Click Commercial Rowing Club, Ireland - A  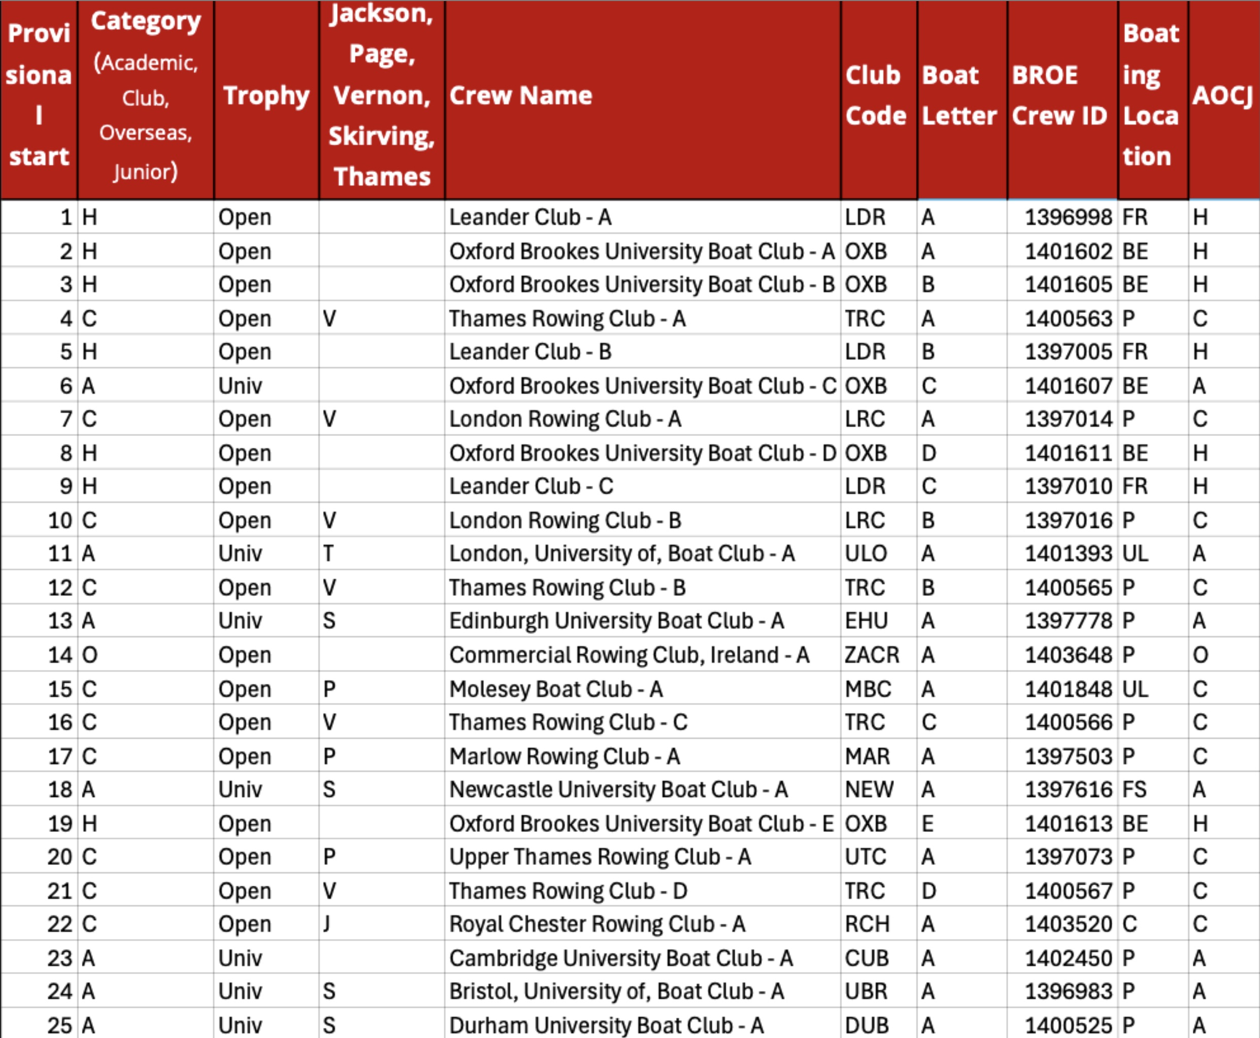629,655
